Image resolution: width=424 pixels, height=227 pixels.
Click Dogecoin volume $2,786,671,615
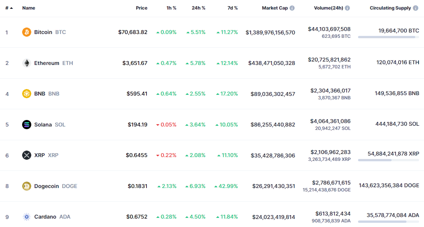[331, 183]
